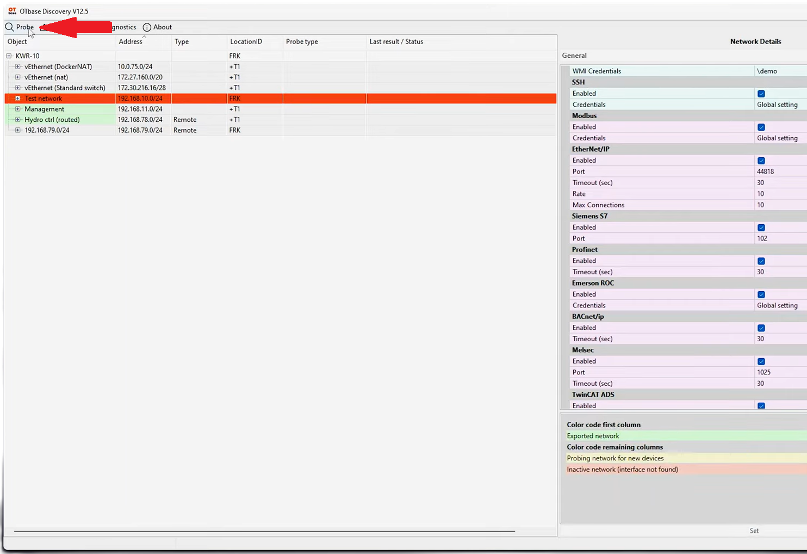Viewport: 807px width, 554px height.
Task: Edit the EtherNet/IP Rate value
Action: [x=781, y=194]
